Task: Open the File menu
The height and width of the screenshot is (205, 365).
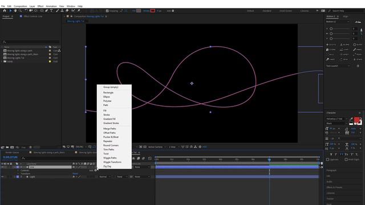Action: [3, 6]
